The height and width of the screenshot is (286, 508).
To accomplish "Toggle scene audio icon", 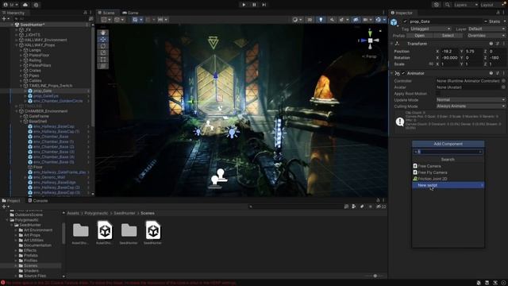I will [332, 19].
